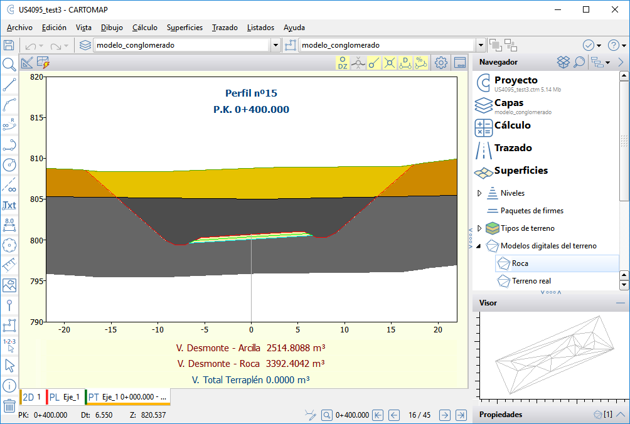Toggle the percent slope display button

pyautogui.click(x=422, y=63)
